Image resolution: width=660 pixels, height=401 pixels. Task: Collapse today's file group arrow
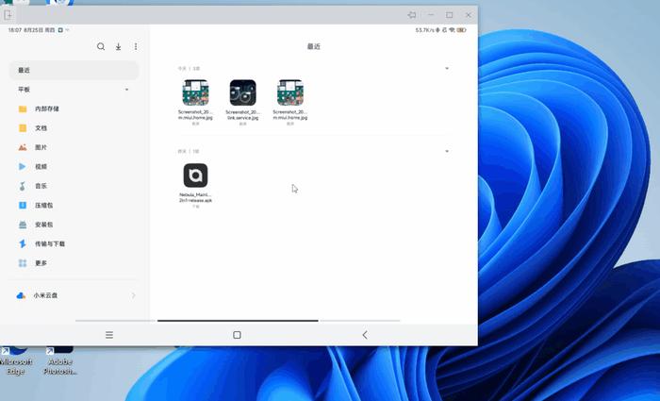[447, 68]
